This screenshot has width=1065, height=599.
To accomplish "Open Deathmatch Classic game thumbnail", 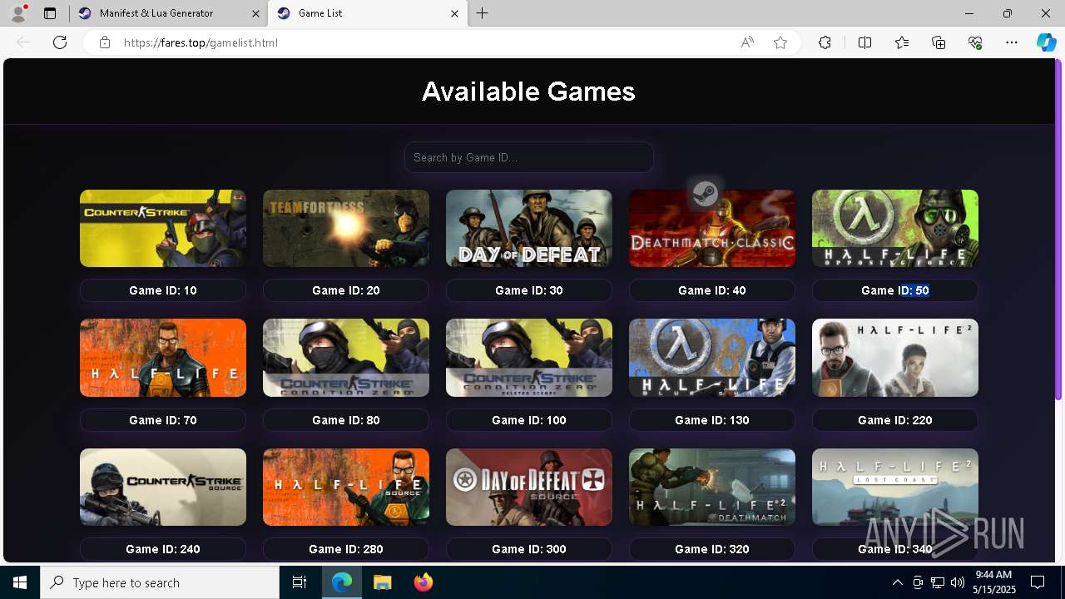I will [712, 228].
